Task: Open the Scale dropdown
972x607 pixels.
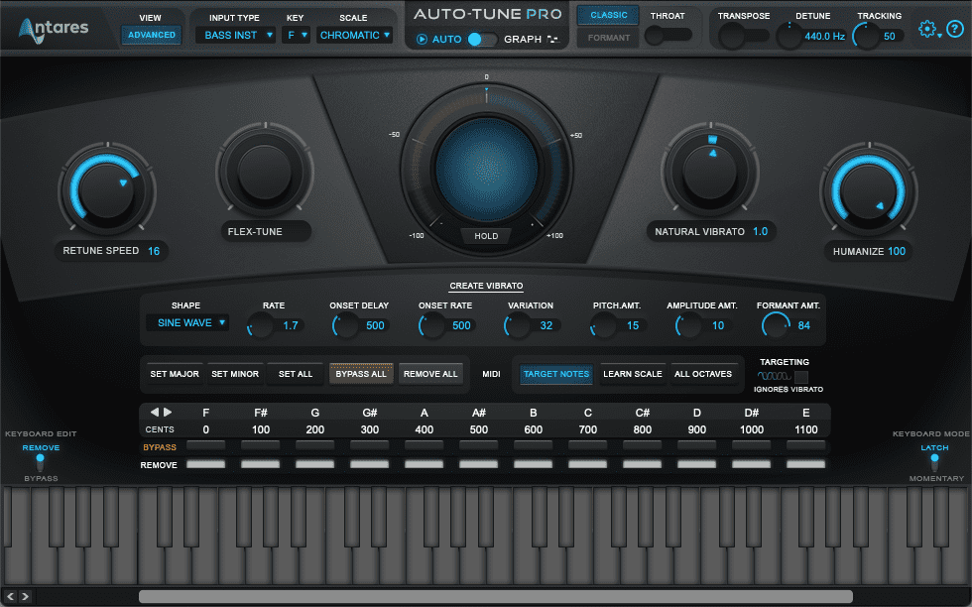Action: coord(355,36)
